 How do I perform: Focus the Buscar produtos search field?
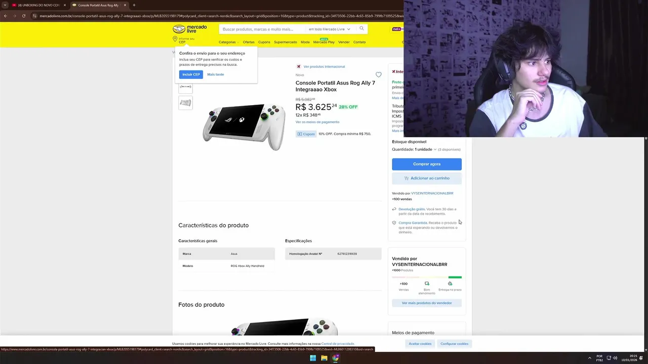(x=262, y=29)
